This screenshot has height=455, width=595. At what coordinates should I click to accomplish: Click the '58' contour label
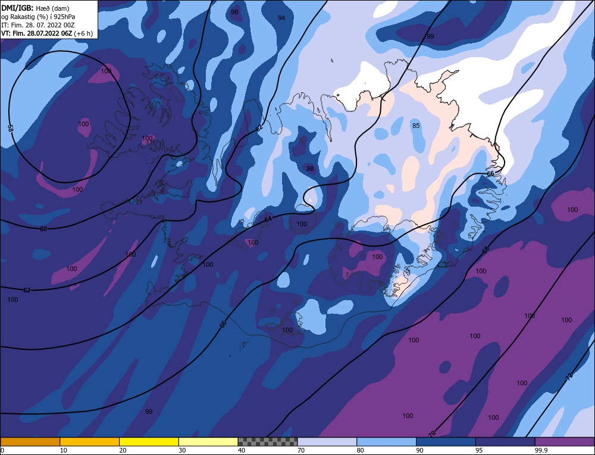(10, 128)
